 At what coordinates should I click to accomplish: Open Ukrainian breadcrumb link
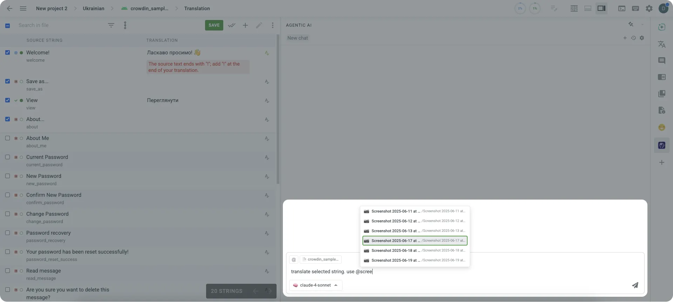pos(93,8)
